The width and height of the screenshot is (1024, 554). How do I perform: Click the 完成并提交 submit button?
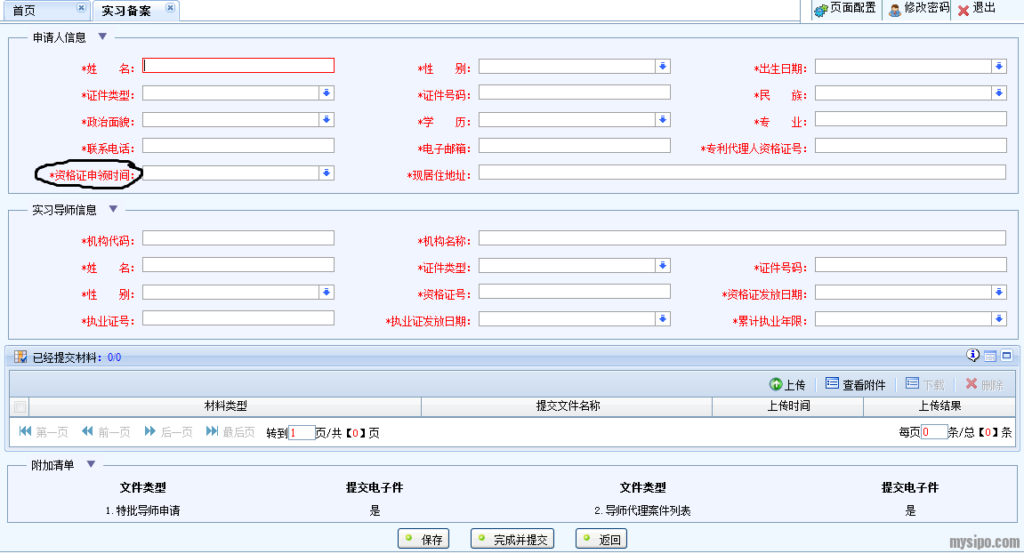coord(512,540)
